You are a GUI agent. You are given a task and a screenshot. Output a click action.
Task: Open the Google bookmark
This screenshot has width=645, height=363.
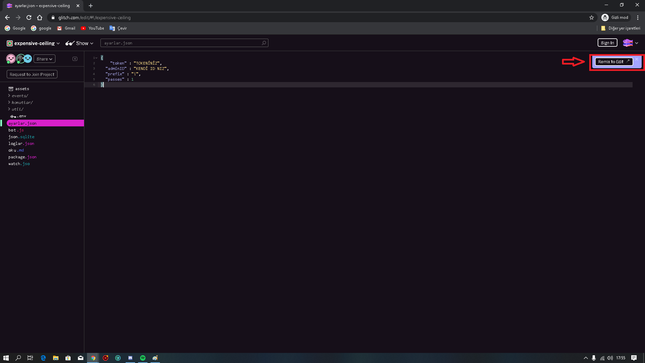pos(15,28)
